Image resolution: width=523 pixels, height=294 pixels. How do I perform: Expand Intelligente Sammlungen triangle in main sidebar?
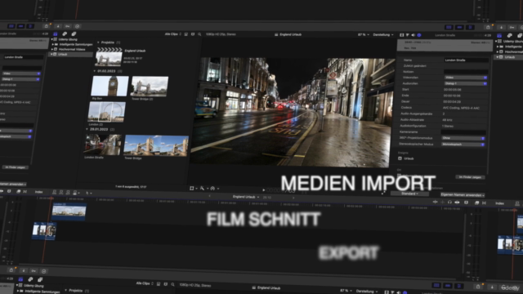tap(52, 44)
